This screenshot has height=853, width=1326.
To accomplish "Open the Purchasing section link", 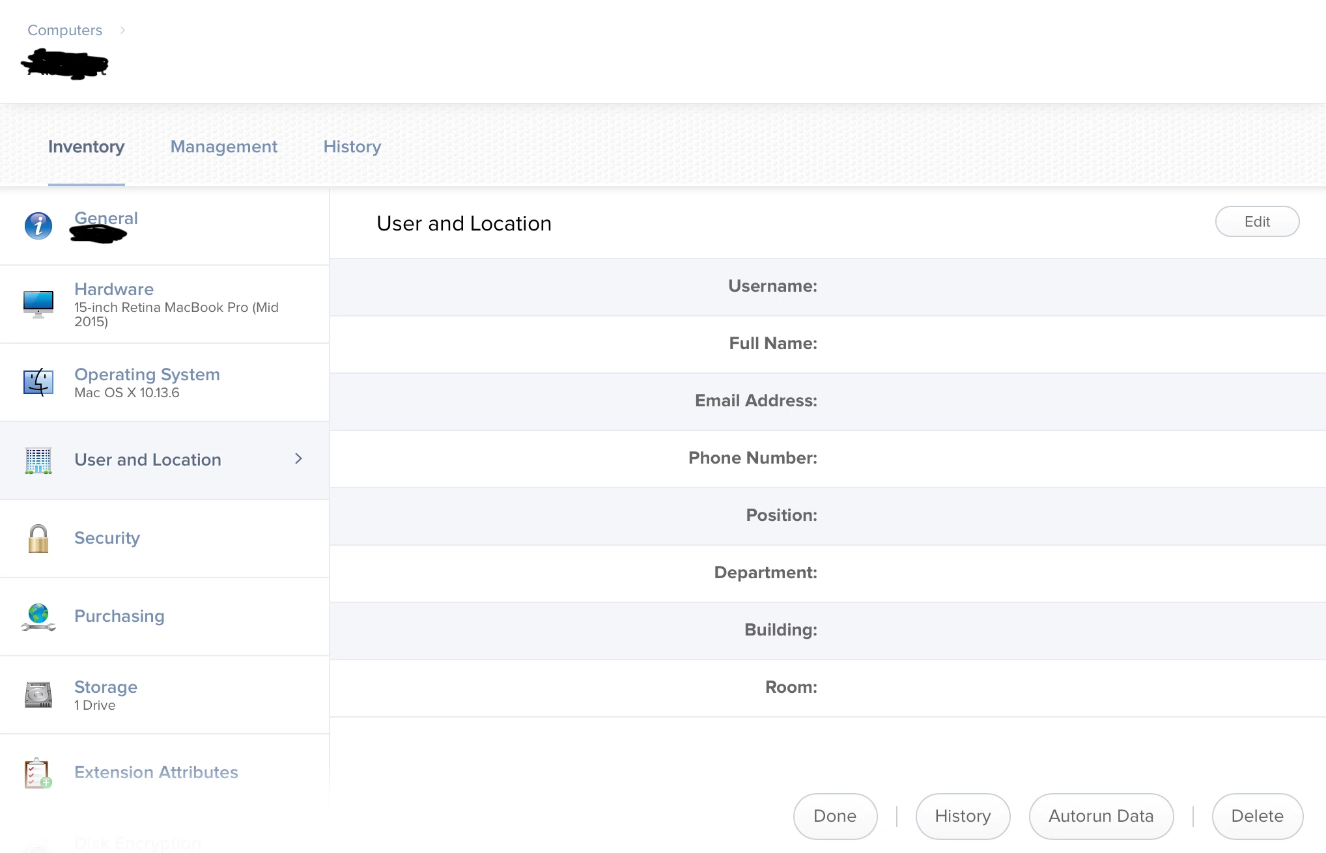I will [119, 616].
